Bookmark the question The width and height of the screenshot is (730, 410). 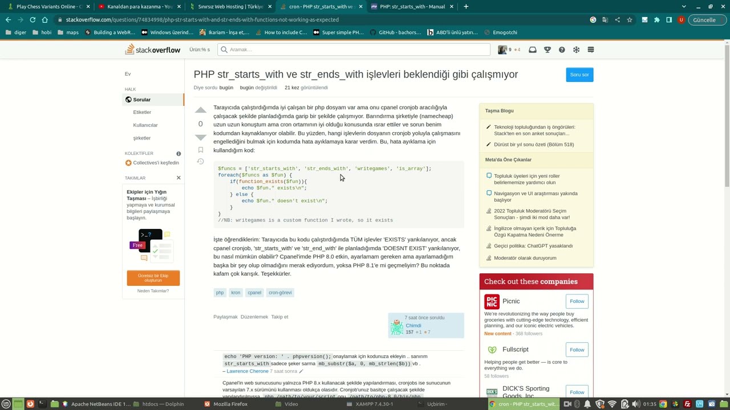point(200,150)
